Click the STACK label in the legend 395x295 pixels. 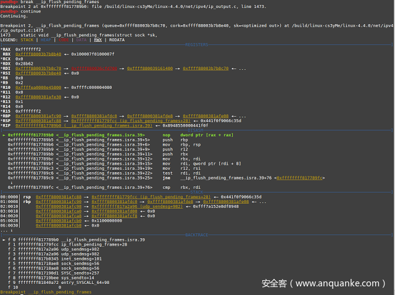[27, 39]
